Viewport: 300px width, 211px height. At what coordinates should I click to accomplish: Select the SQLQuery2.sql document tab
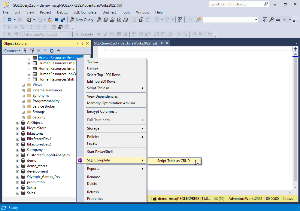pos(125,43)
